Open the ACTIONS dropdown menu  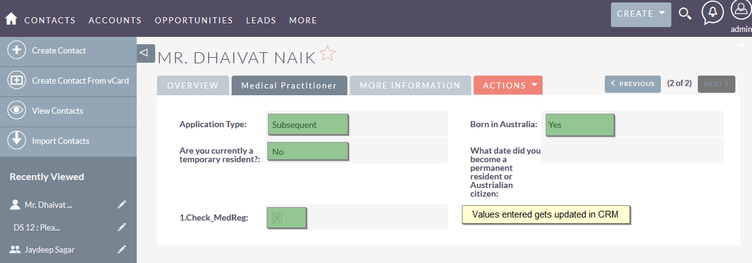coord(508,85)
